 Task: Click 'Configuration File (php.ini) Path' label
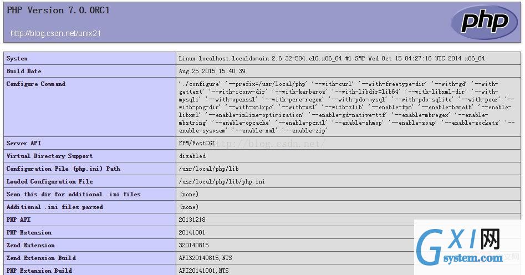point(63,169)
